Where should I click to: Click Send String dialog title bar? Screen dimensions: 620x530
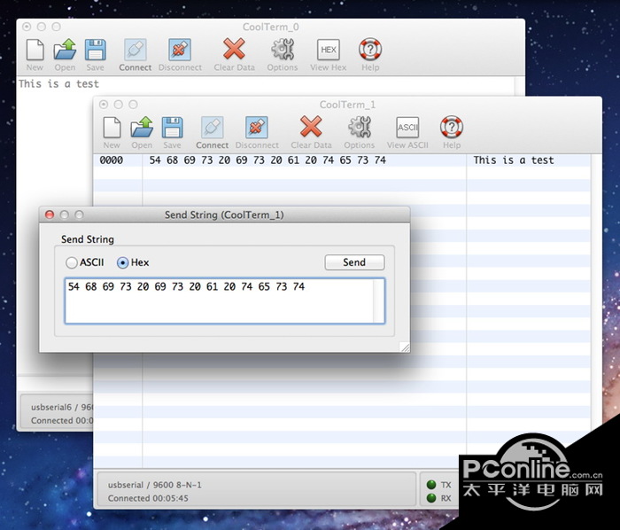pos(224,214)
